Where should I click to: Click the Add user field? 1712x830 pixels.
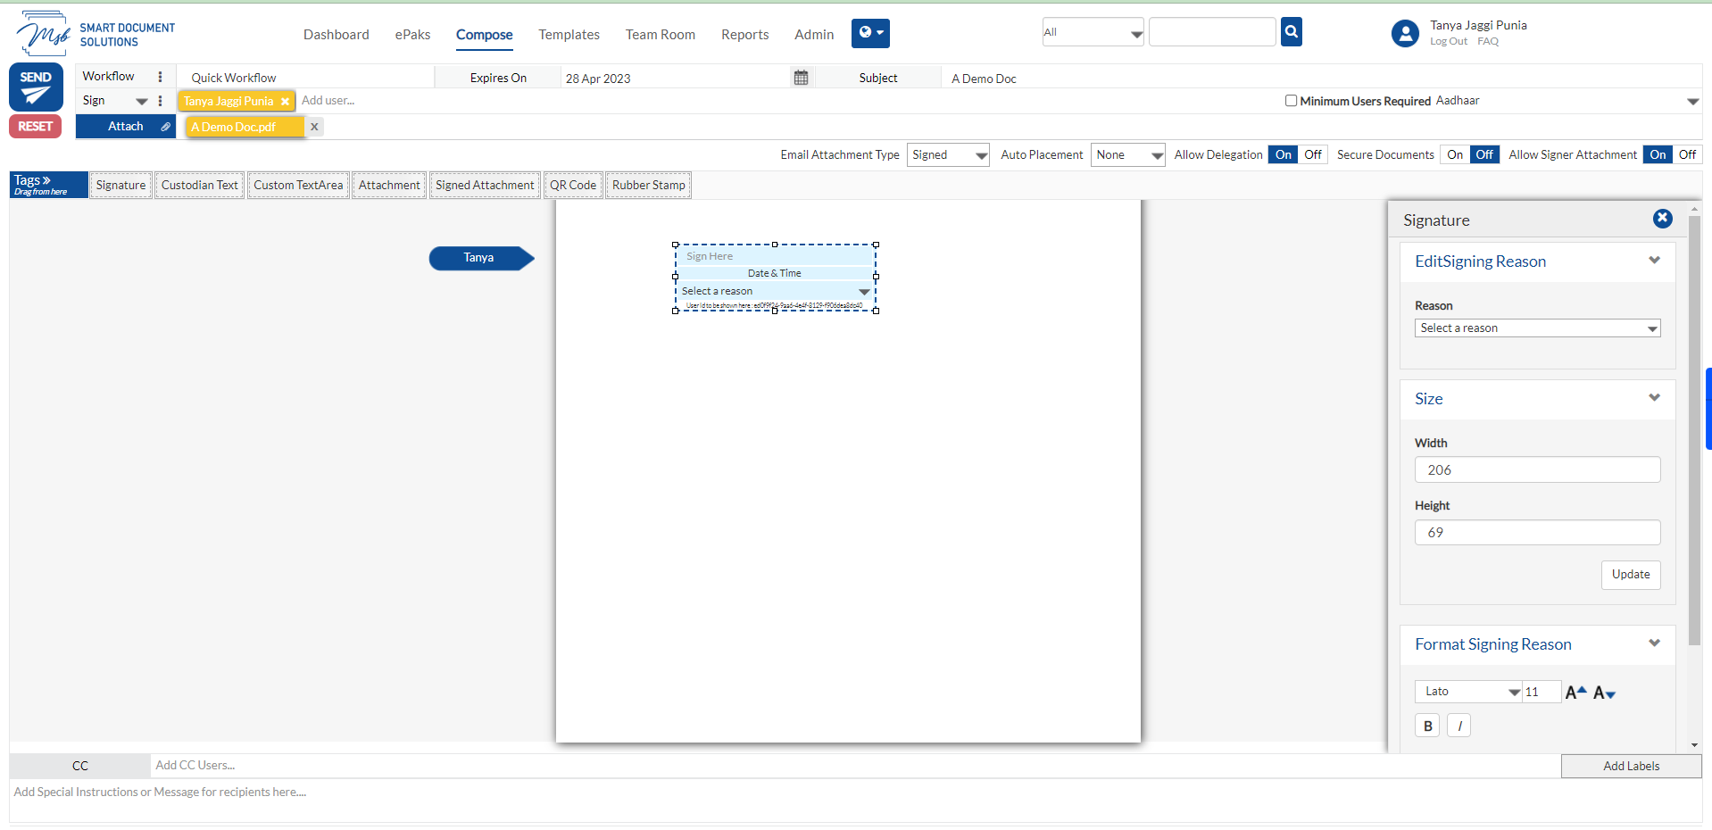click(328, 101)
